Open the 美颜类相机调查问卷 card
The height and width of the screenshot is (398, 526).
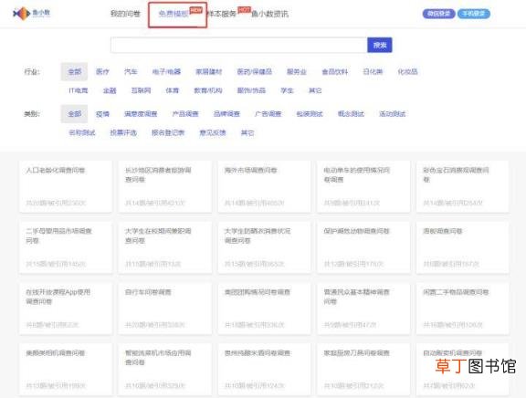pyautogui.click(x=66, y=370)
